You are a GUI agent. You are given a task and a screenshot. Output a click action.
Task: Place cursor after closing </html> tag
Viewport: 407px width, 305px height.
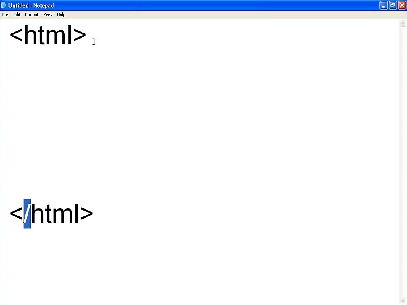[94, 213]
